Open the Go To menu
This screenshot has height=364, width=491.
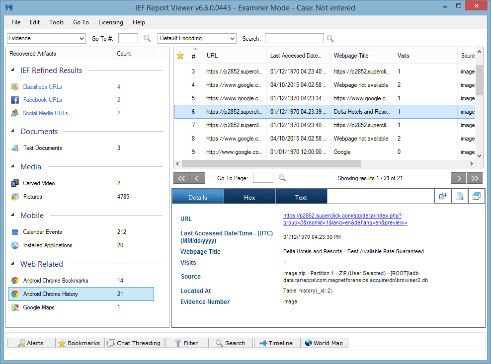click(x=81, y=22)
